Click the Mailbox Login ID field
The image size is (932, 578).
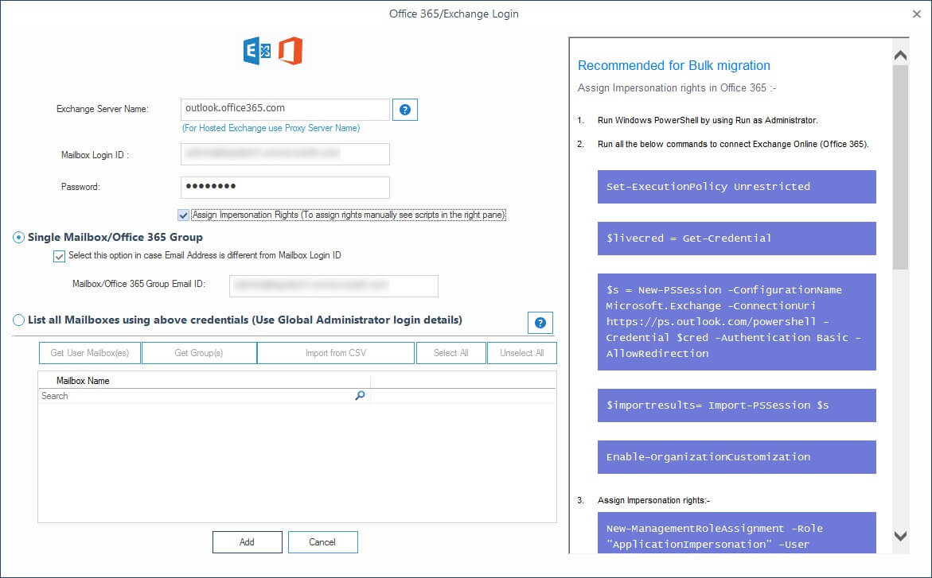coord(285,154)
